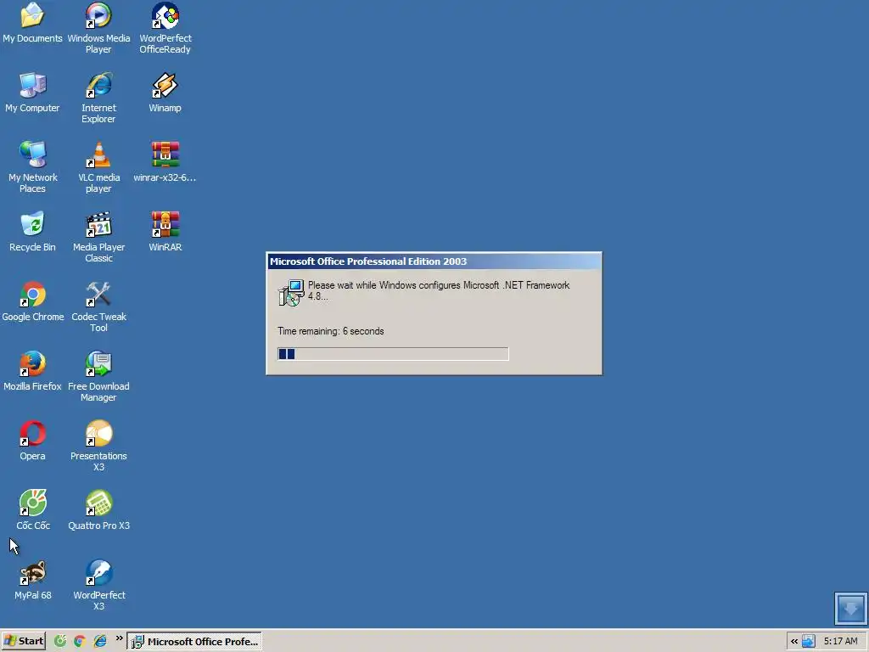This screenshot has width=869, height=652.
Task: Select the Opera desktop shortcut
Action: pyautogui.click(x=32, y=441)
